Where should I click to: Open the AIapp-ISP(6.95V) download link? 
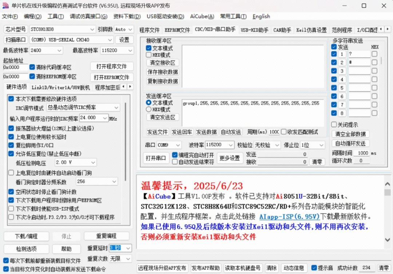(289, 217)
